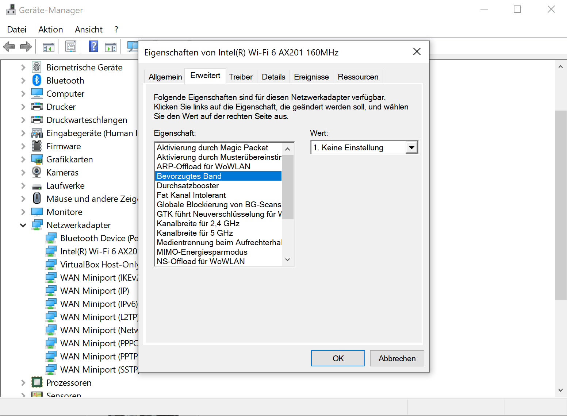Click the scan for hardware changes icon
The height and width of the screenshot is (416, 567).
point(133,46)
